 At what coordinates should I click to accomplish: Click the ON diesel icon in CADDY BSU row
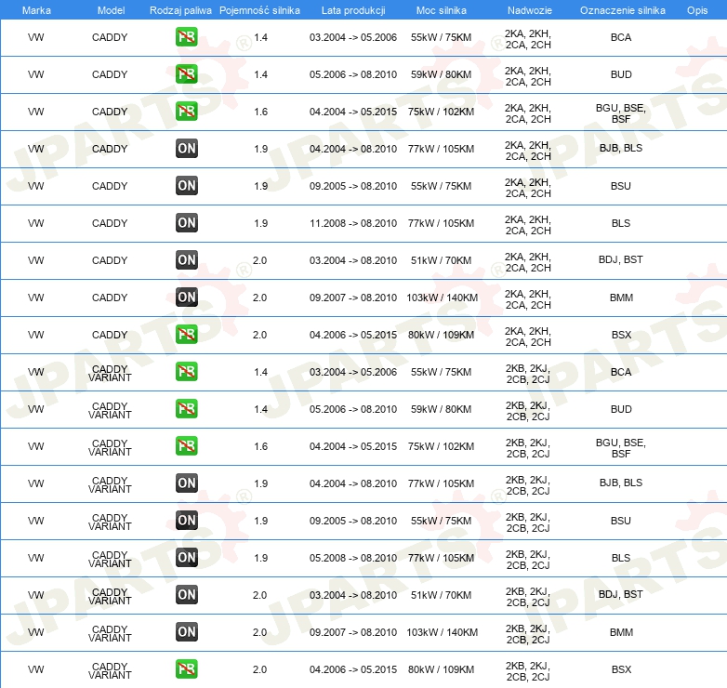pos(186,185)
